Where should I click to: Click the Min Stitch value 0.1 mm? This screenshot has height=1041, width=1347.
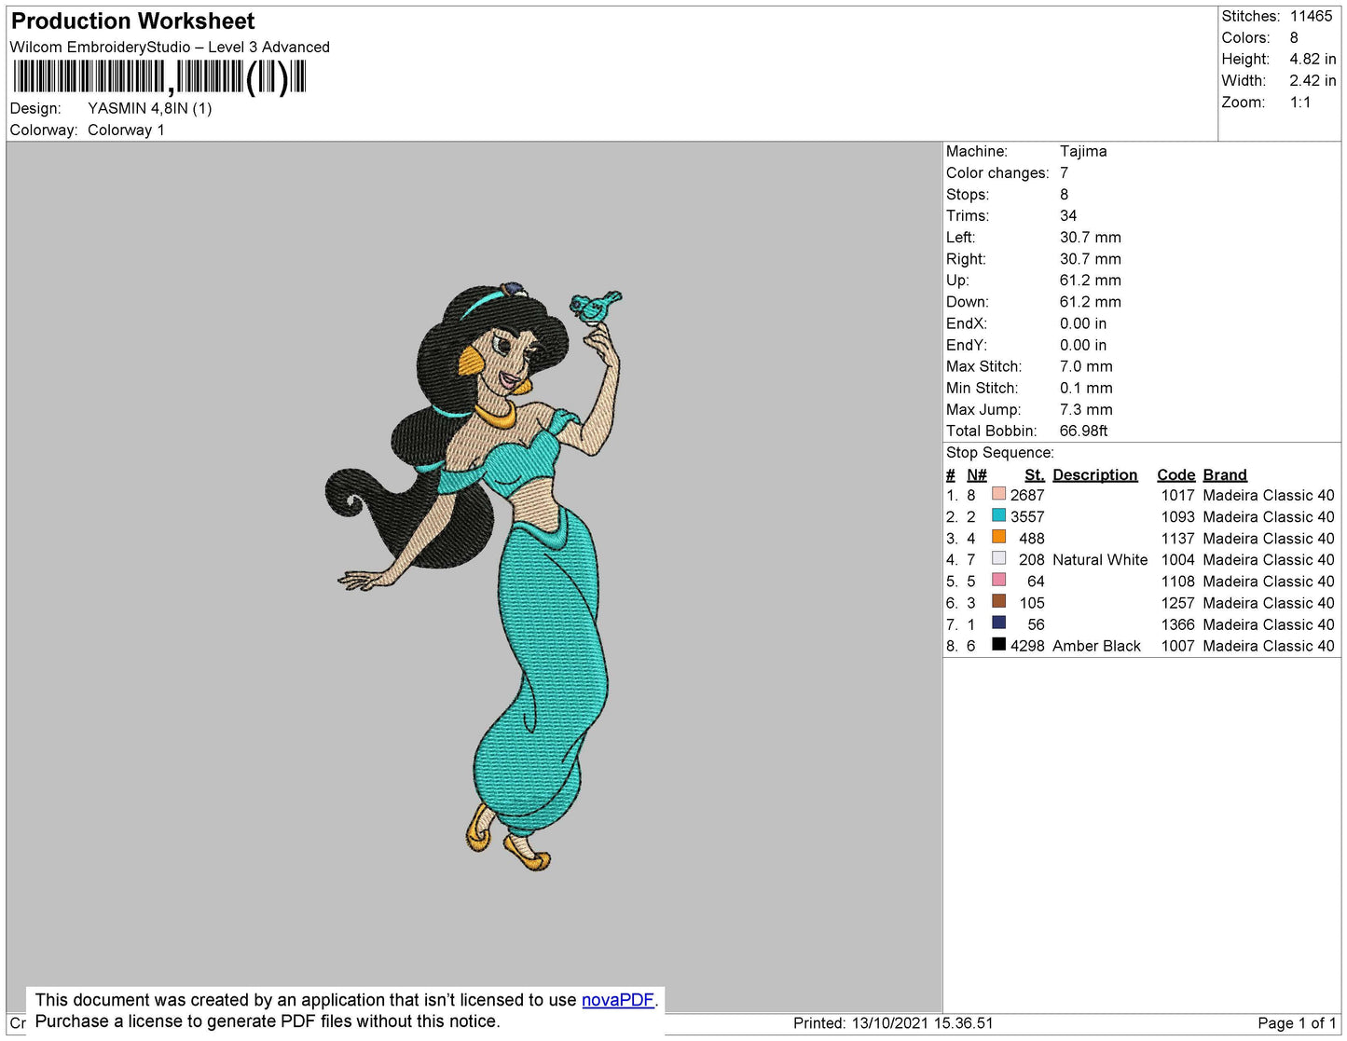pos(1086,388)
